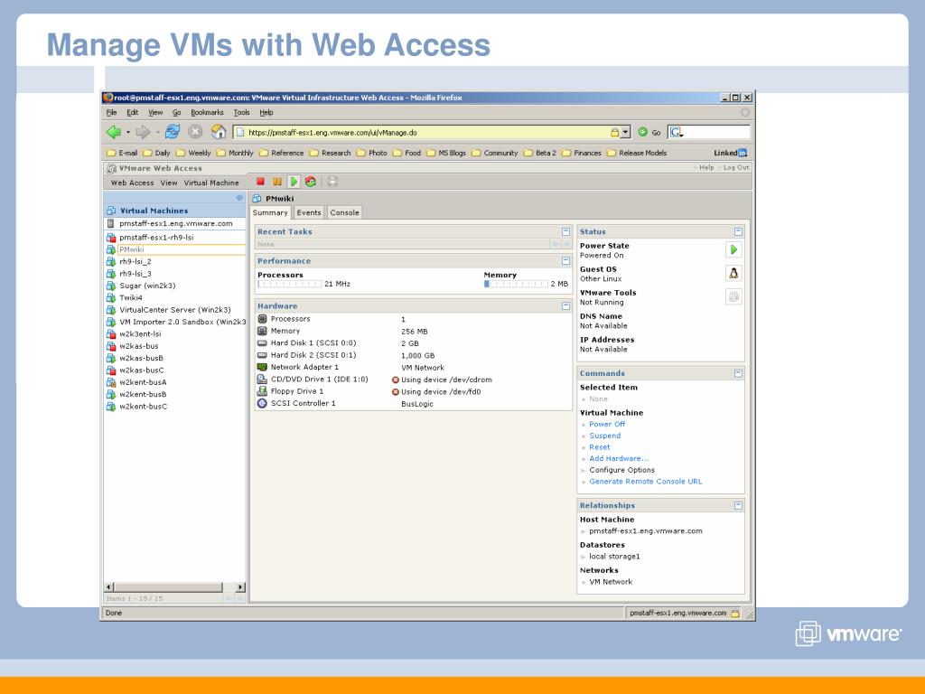Click the green Go button icon
925x694 pixels.
[643, 132]
